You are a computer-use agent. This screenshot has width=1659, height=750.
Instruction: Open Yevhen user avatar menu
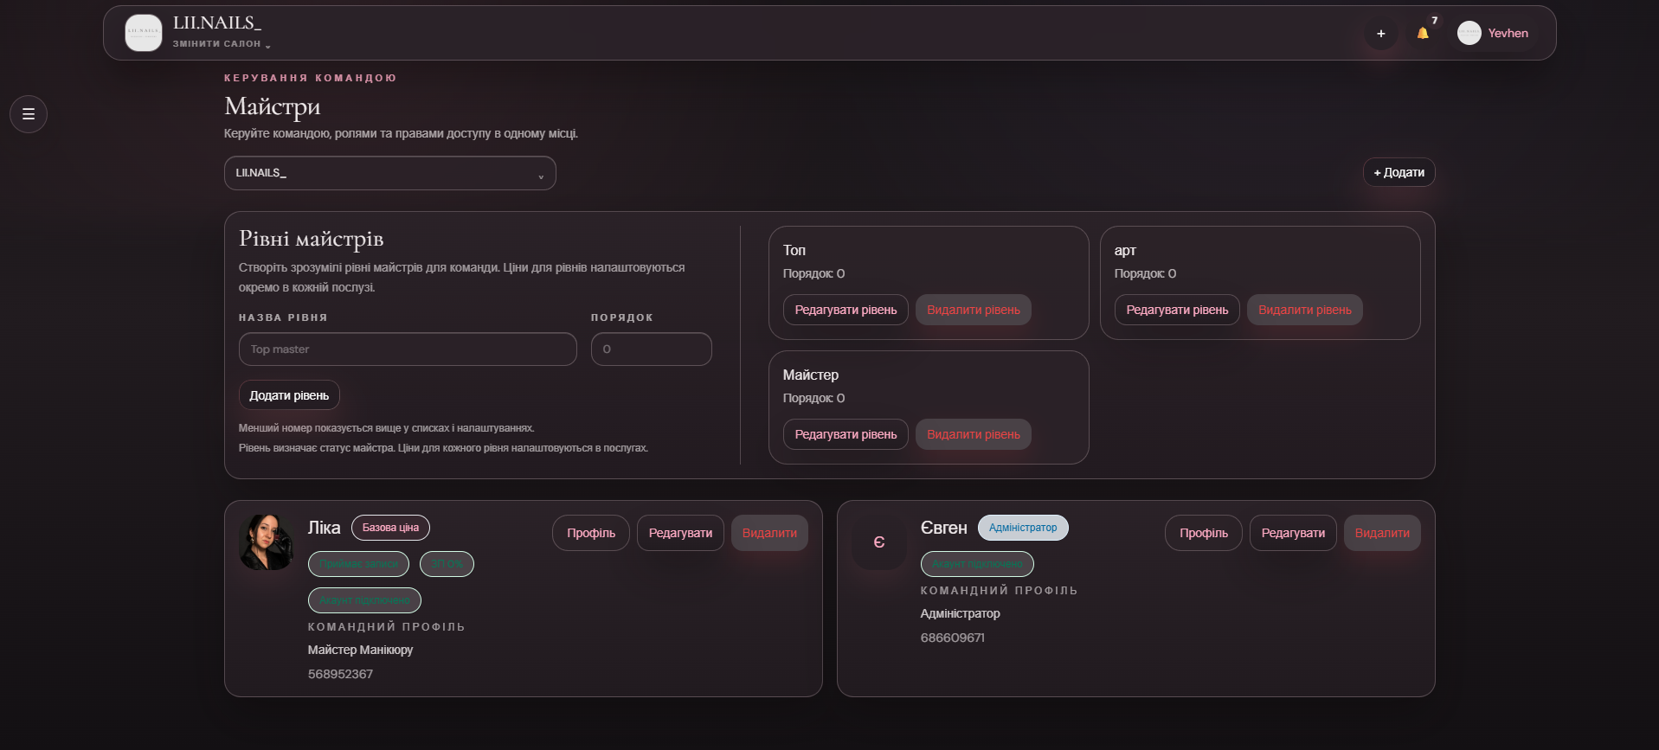point(1493,34)
